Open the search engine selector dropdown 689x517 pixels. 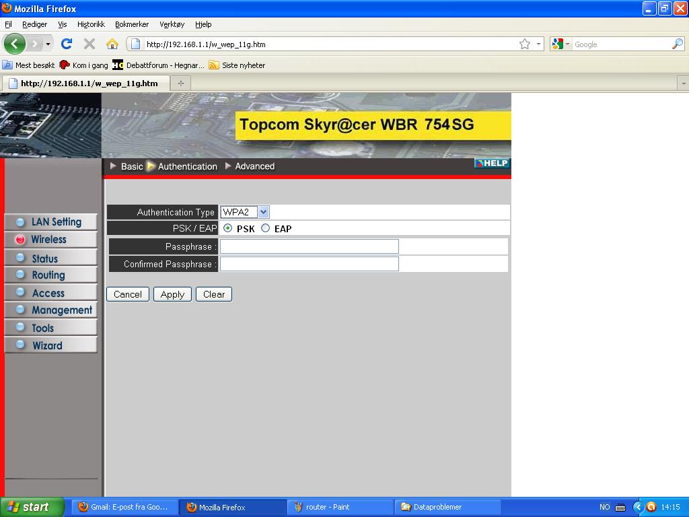pos(560,44)
